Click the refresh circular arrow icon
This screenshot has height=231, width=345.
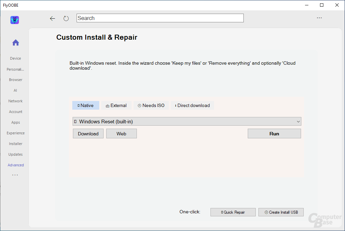66,19
